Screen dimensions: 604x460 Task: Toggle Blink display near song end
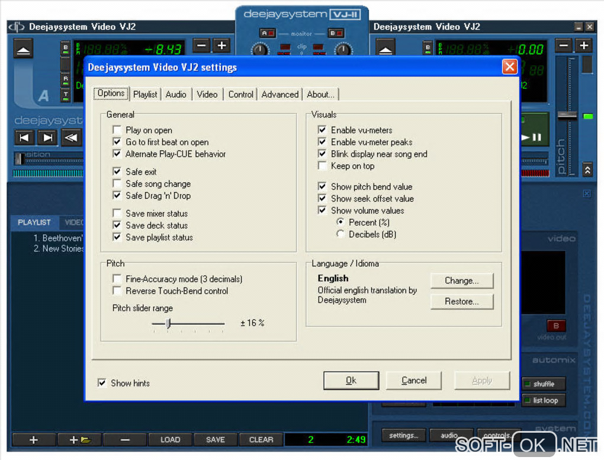(322, 154)
